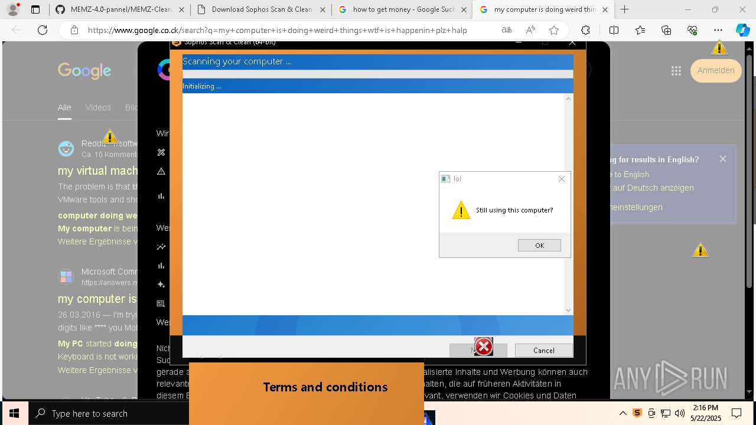
Task: Click the Type here to search box
Action: 109,413
